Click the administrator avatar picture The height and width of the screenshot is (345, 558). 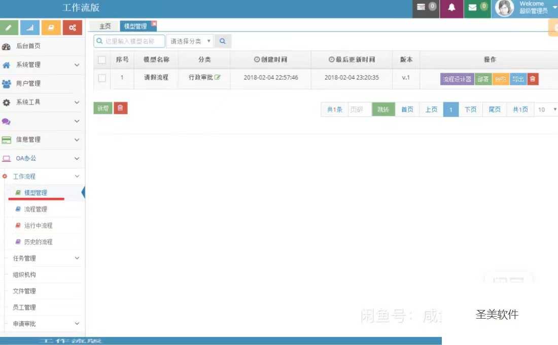tap(505, 8)
